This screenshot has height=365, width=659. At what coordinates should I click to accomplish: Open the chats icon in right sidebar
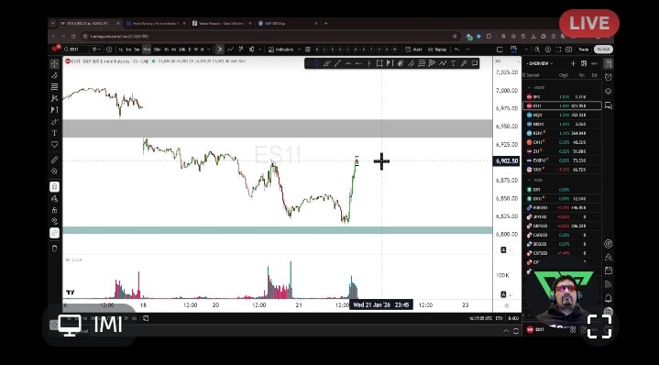[x=608, y=105]
